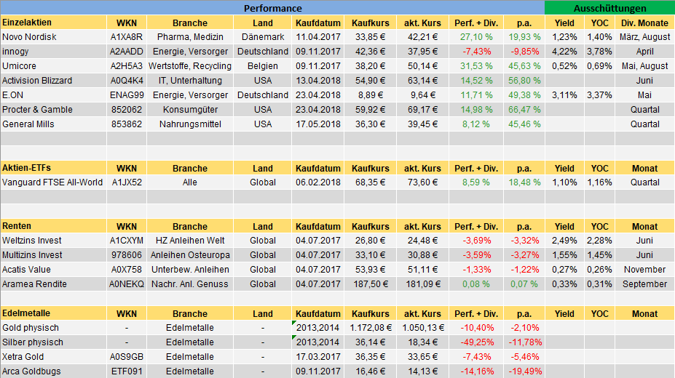Select General Mills cell
The height and width of the screenshot is (378, 675).
[54, 124]
